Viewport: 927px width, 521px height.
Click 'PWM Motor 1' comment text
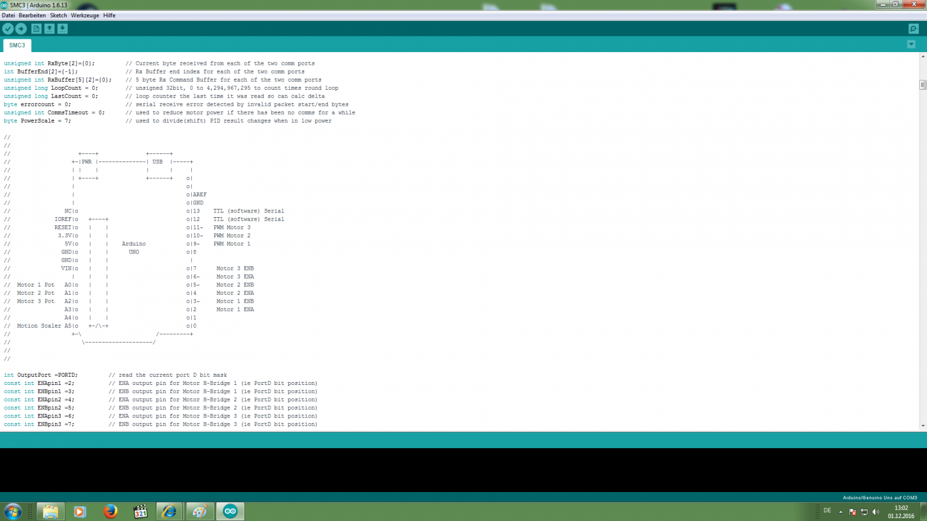[232, 244]
